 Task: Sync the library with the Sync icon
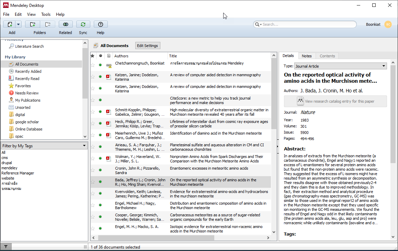click(x=83, y=24)
